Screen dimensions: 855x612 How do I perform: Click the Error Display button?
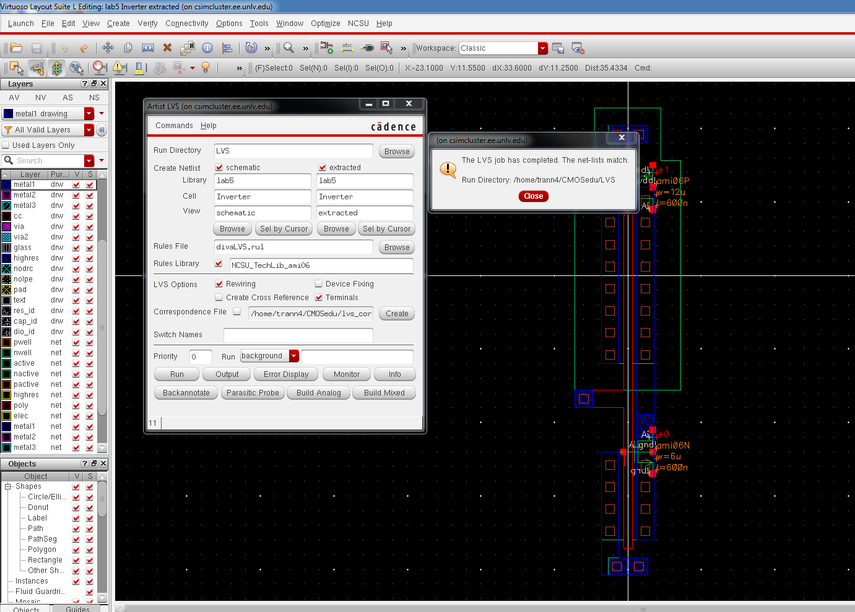tap(286, 374)
